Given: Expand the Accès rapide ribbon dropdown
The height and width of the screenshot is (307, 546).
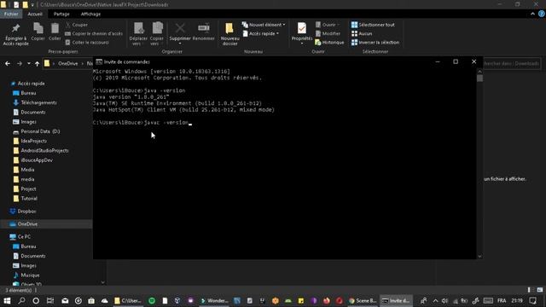Looking at the screenshot, I should tap(261, 33).
